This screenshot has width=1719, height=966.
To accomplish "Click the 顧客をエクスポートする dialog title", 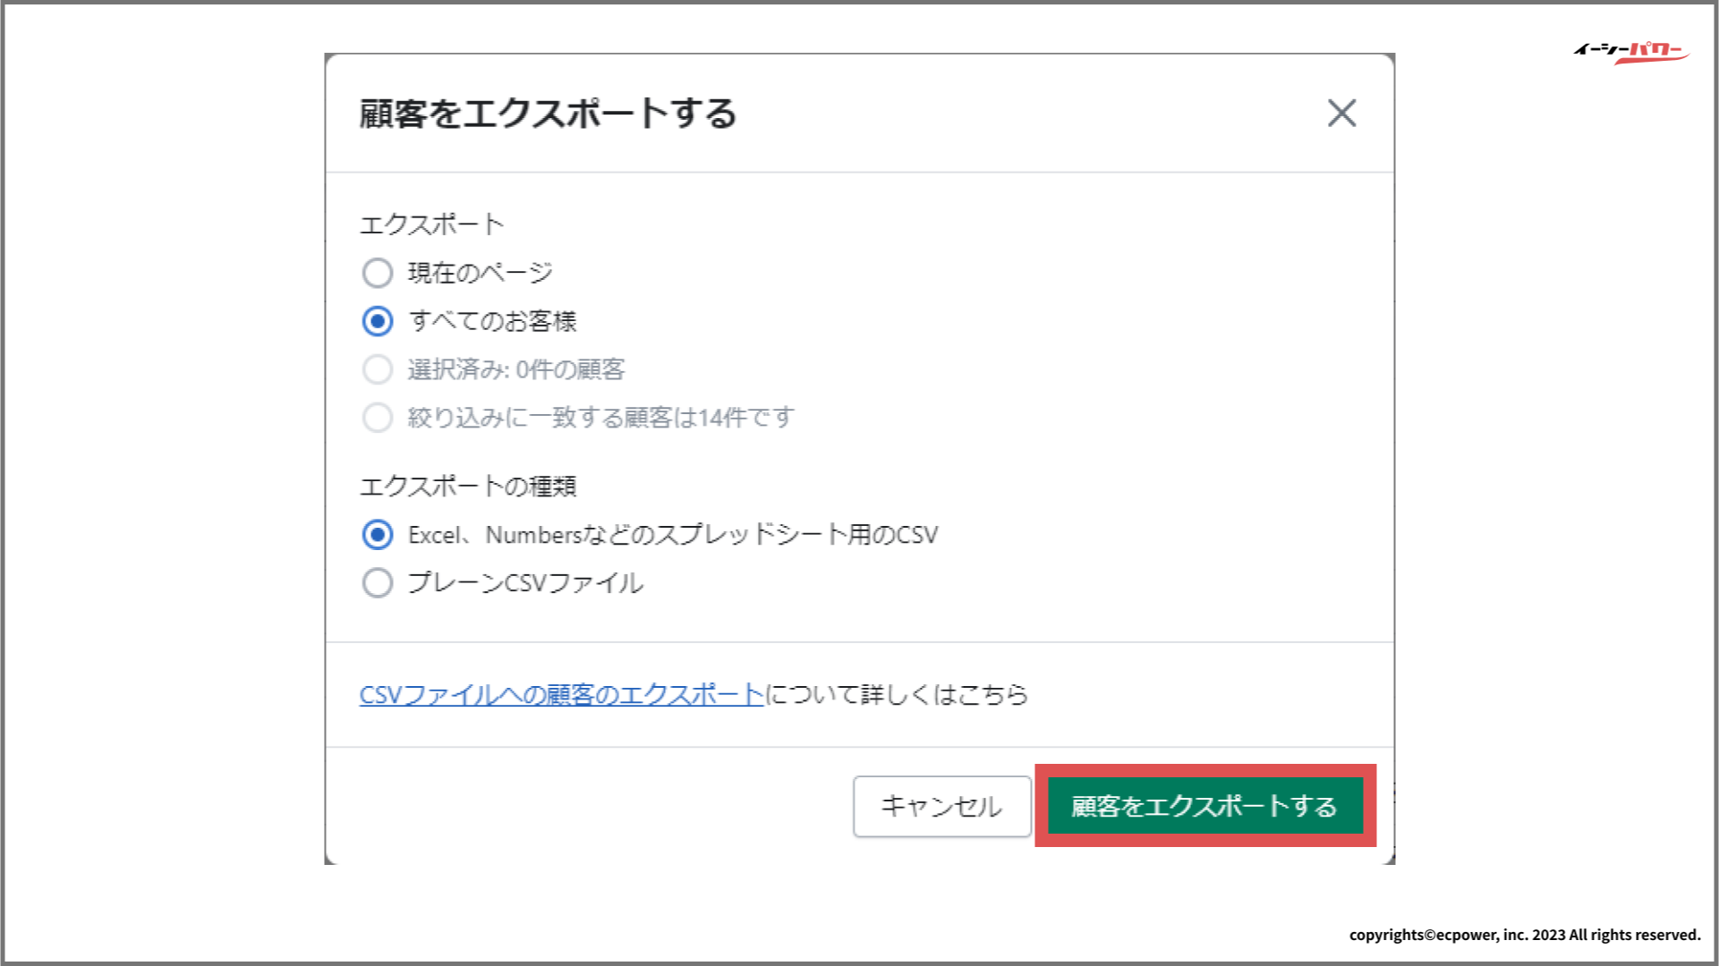I will [548, 114].
